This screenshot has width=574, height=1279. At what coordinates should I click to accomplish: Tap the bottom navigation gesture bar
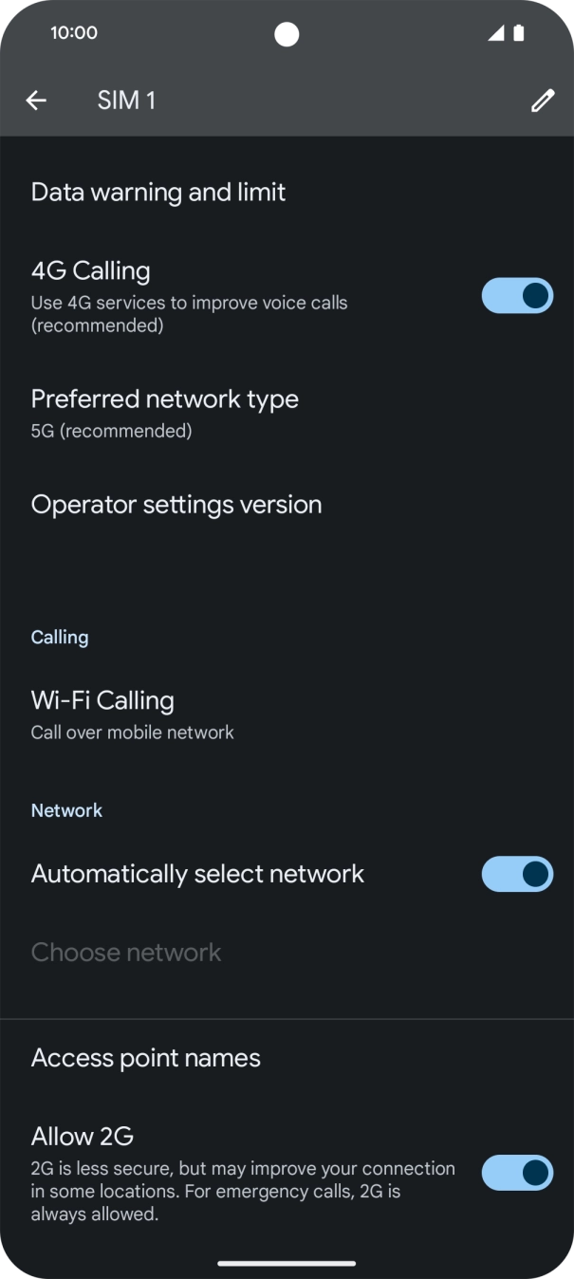click(287, 1263)
